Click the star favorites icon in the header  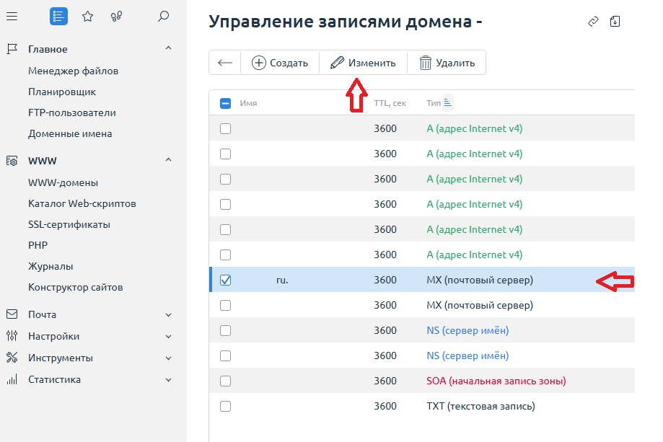87,16
